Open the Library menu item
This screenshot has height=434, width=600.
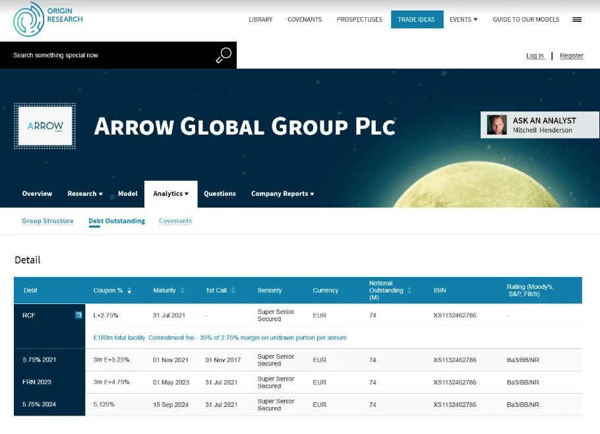(260, 20)
